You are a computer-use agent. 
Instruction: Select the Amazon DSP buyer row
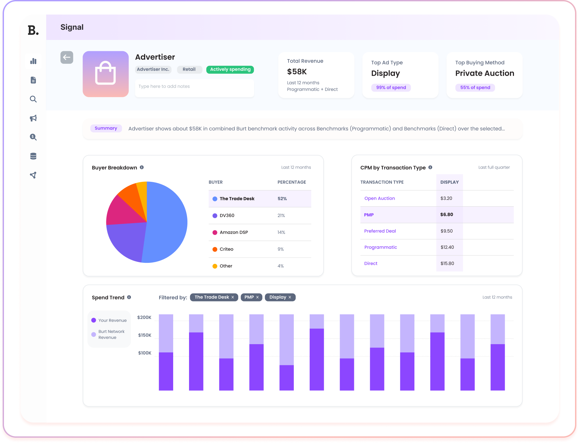coord(260,232)
